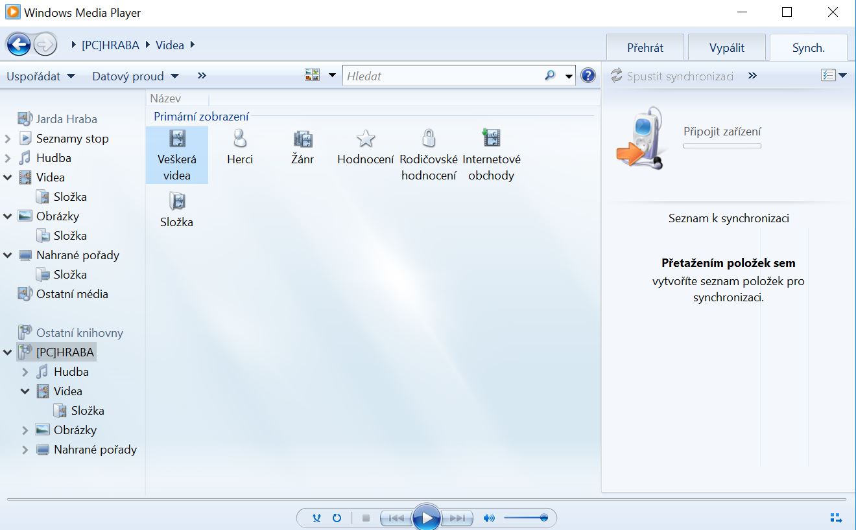Expand the Seznamy stop tree node
The image size is (856, 530).
pyautogui.click(x=8, y=139)
